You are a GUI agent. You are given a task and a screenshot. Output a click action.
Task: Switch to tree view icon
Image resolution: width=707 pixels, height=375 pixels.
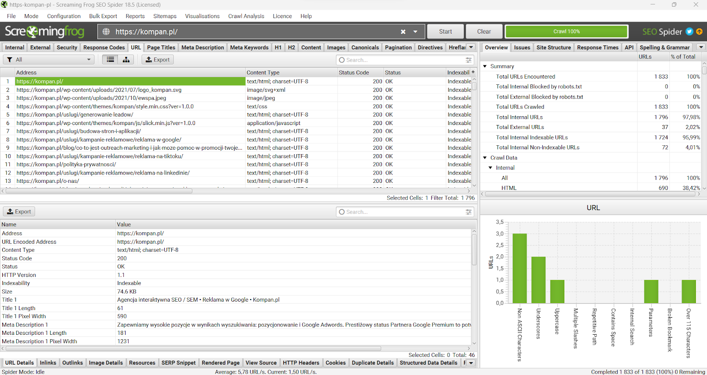126,60
